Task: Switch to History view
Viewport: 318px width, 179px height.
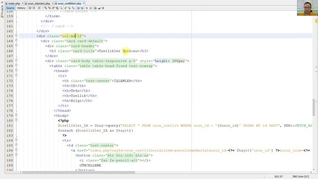Action: [21, 8]
